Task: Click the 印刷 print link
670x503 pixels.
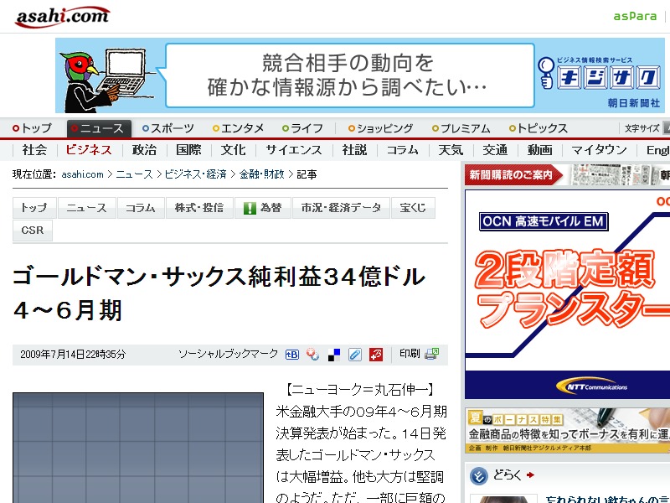Action: 410,354
